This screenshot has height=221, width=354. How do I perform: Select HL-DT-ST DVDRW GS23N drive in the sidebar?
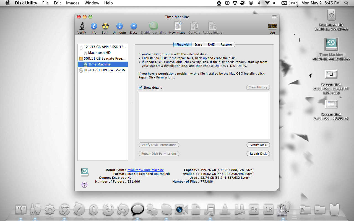[103, 70]
